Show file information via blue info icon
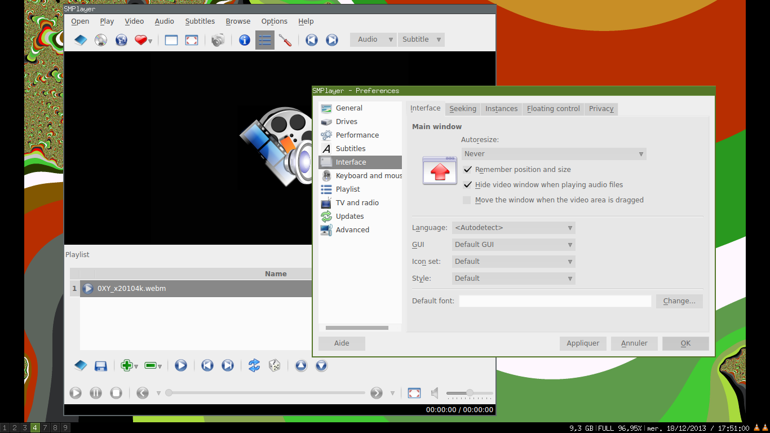This screenshot has width=770, height=433. (245, 40)
